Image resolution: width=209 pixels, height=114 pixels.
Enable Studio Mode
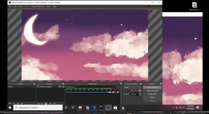click(x=152, y=94)
